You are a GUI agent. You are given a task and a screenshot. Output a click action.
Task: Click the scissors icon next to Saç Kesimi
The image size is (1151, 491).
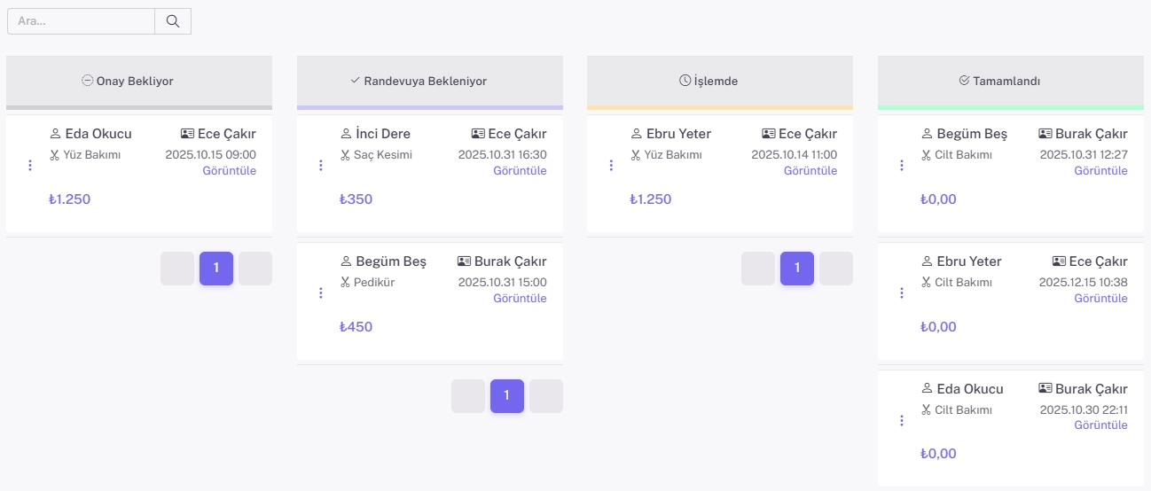(x=346, y=155)
